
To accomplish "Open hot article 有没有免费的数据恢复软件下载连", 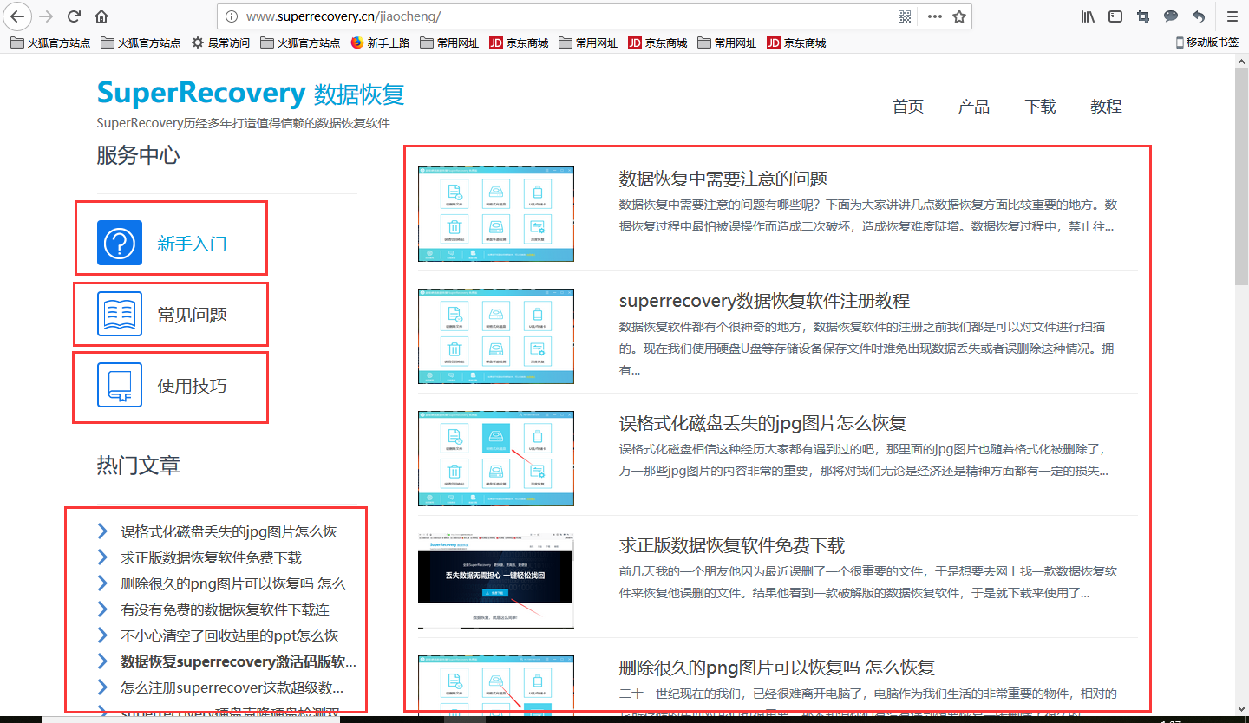I will tap(225, 609).
